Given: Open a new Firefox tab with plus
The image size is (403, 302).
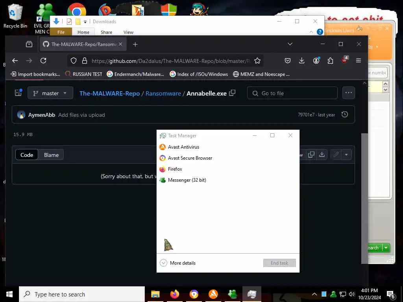Looking at the screenshot, I should point(135,44).
